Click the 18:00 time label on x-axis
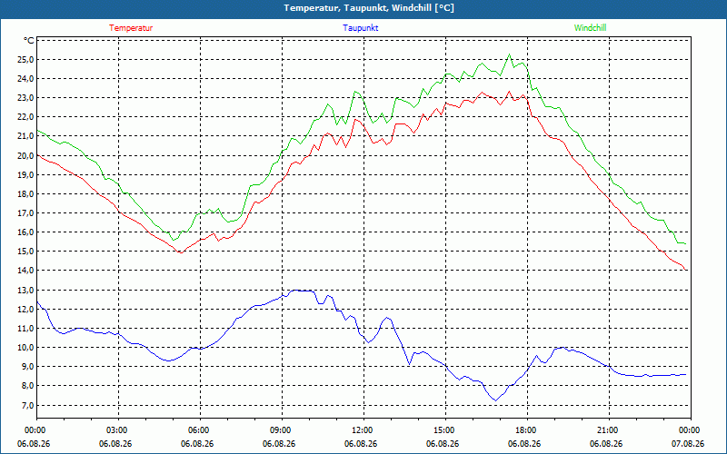Image resolution: width=727 pixels, height=454 pixels. click(527, 429)
